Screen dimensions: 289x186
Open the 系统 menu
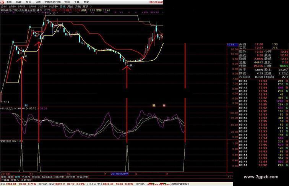pyautogui.click(x=9, y=2)
